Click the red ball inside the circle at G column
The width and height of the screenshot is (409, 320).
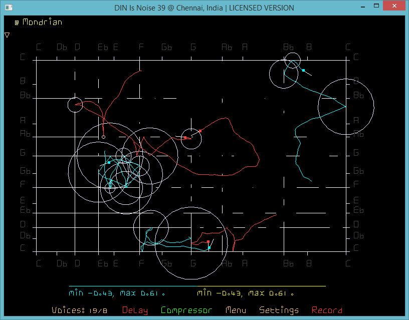pyautogui.click(x=185, y=138)
